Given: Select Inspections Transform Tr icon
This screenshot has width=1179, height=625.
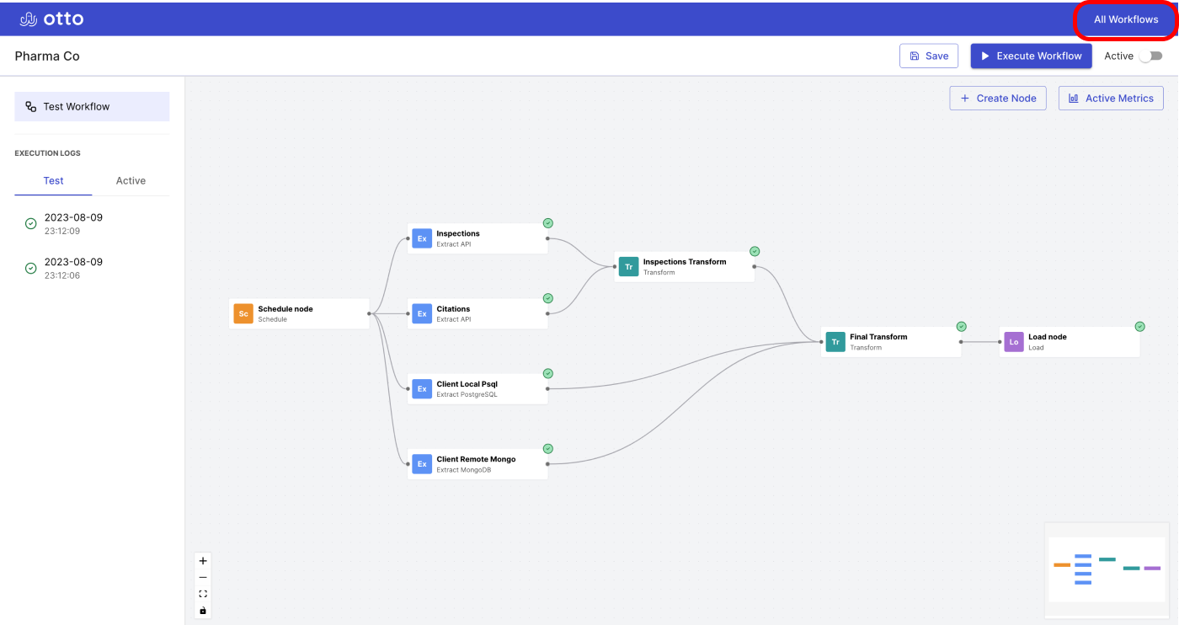Looking at the screenshot, I should point(628,266).
